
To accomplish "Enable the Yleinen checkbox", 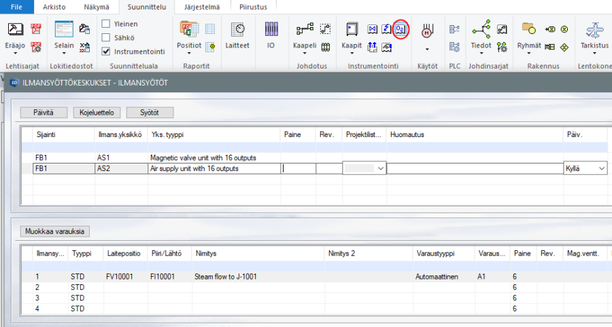I will (106, 24).
